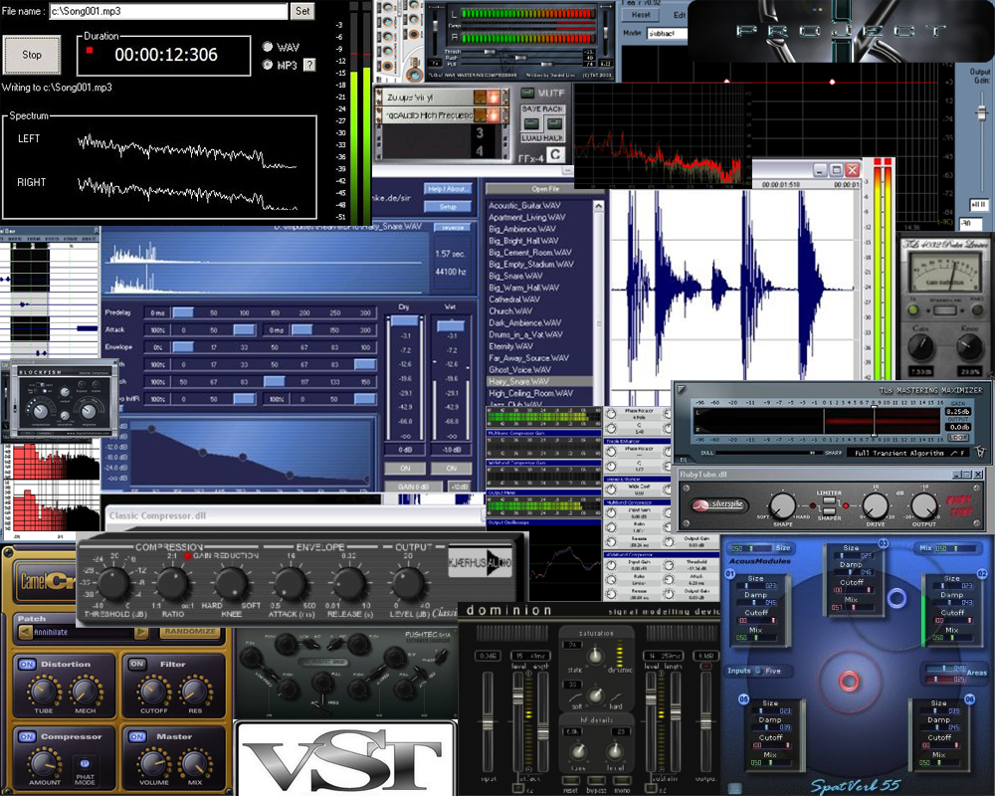Click the CamelCrusher filter CUTOFF knob

[x=153, y=691]
